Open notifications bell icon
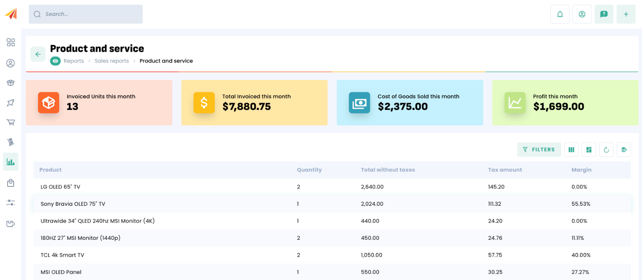The height and width of the screenshot is (280, 642). tap(560, 14)
